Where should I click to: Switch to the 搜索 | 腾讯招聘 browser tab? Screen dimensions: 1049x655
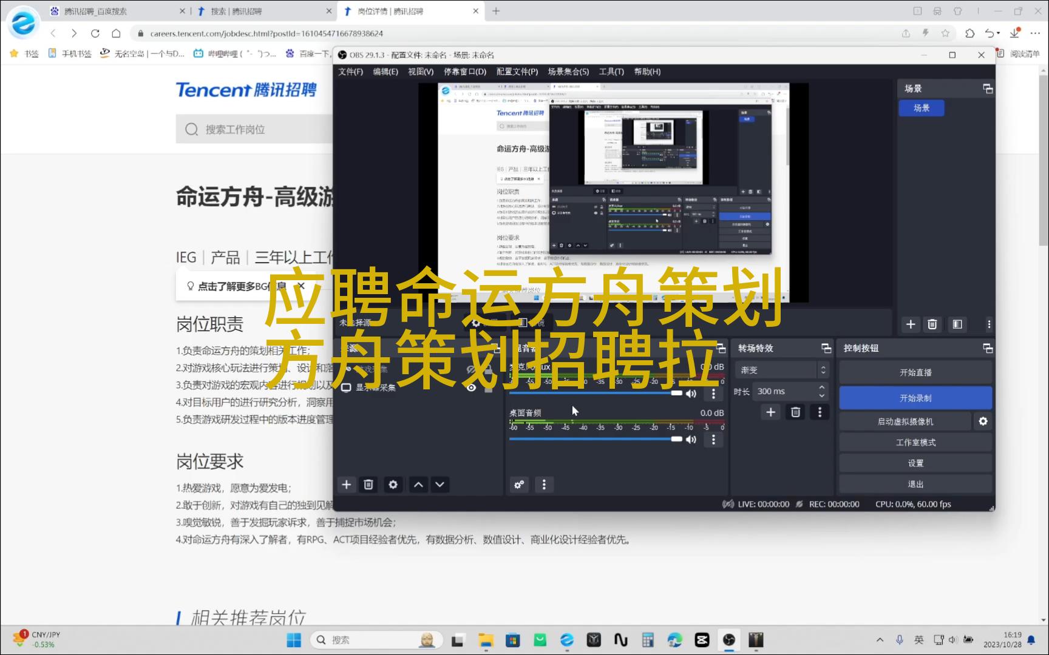261,11
